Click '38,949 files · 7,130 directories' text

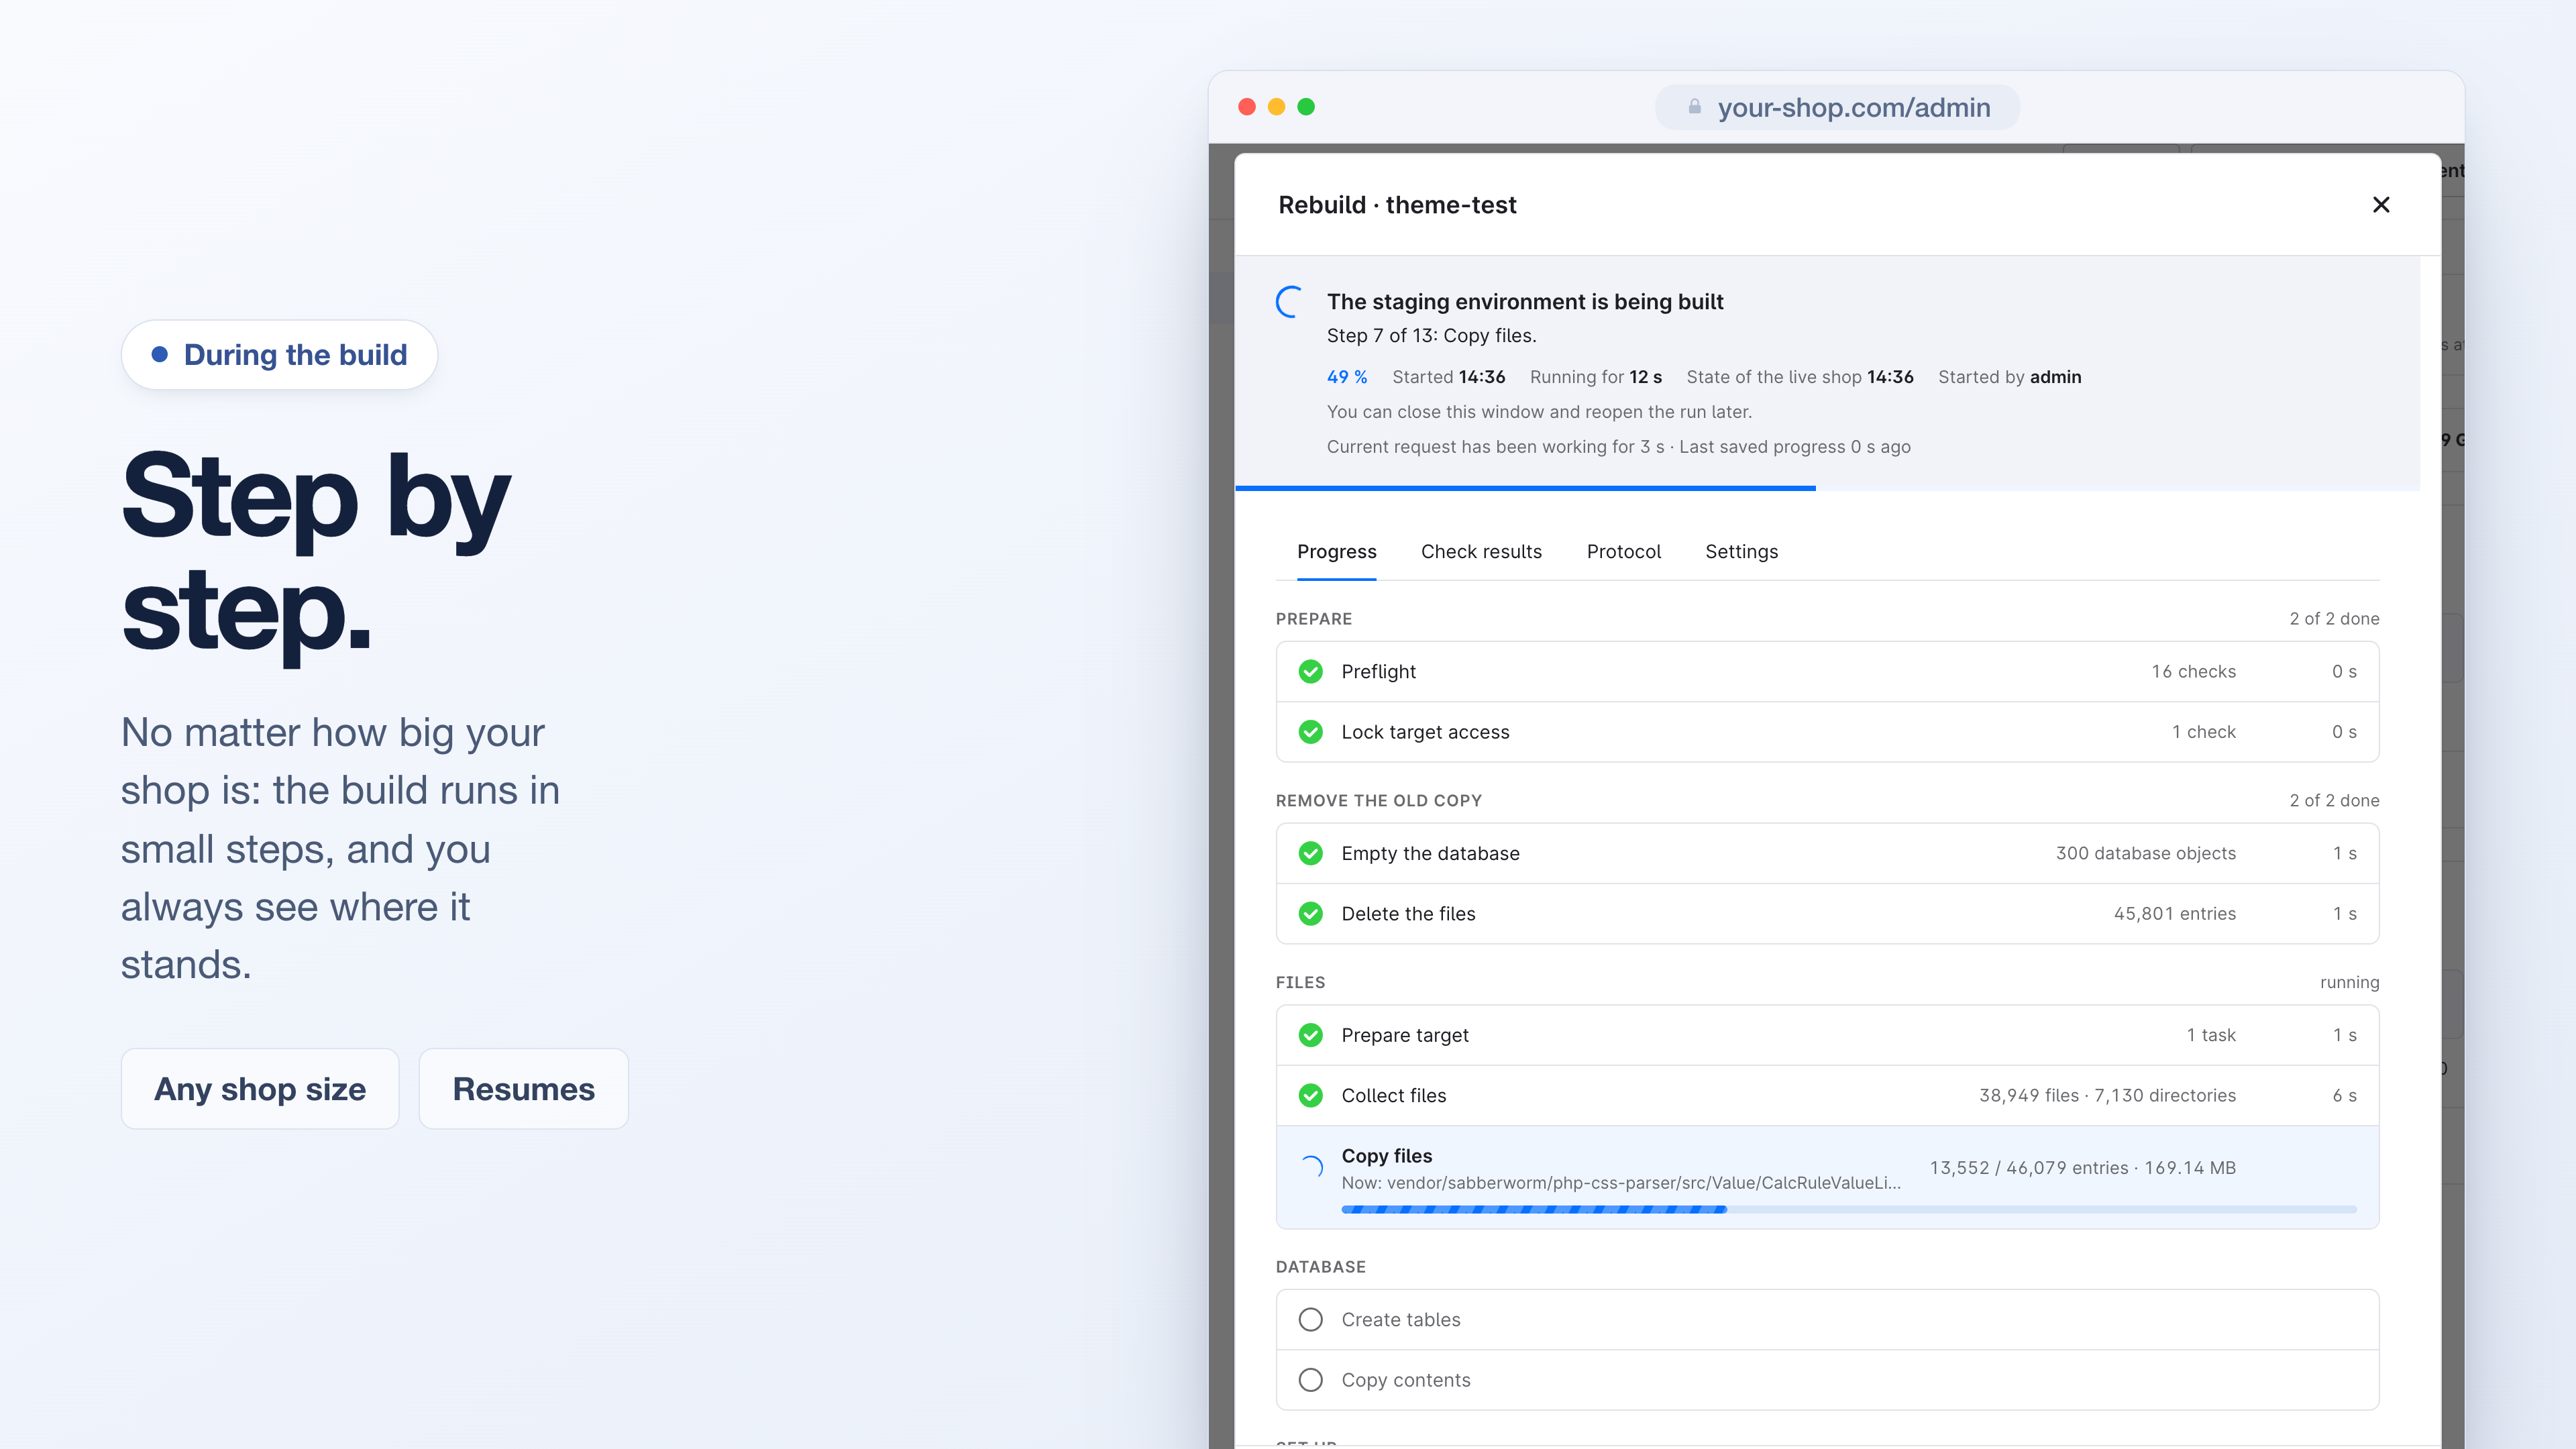(2107, 1096)
